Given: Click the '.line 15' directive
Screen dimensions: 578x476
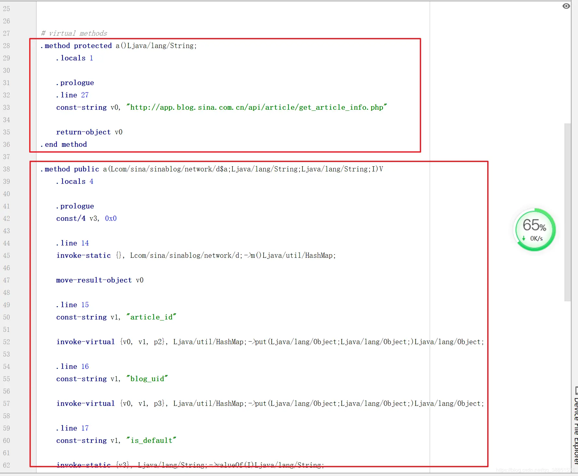Looking at the screenshot, I should pos(72,305).
